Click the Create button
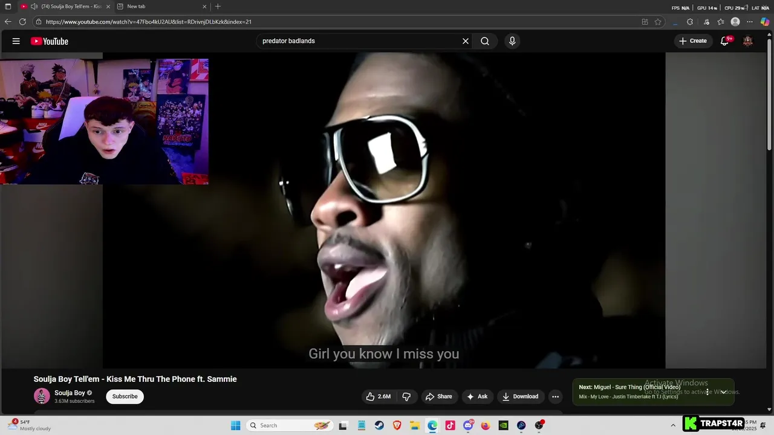Image resolution: width=774 pixels, height=435 pixels. click(693, 41)
